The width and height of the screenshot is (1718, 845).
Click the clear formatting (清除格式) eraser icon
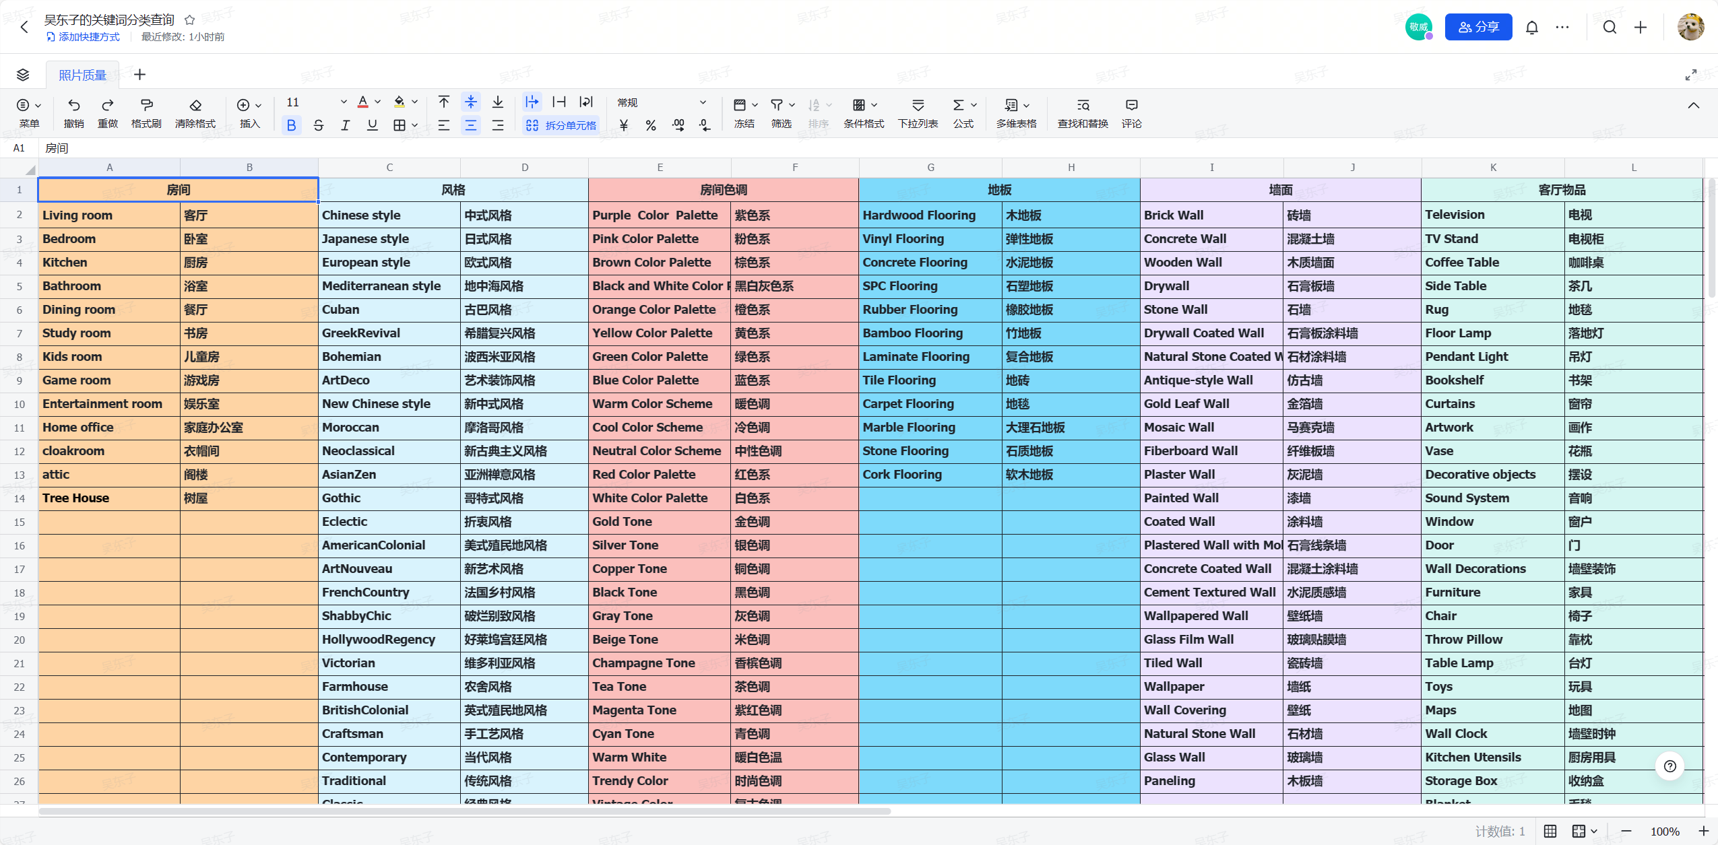195,105
